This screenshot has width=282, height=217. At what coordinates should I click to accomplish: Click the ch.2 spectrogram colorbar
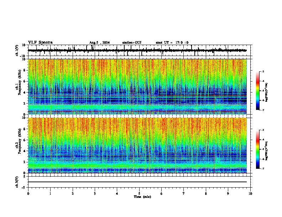click(257, 149)
